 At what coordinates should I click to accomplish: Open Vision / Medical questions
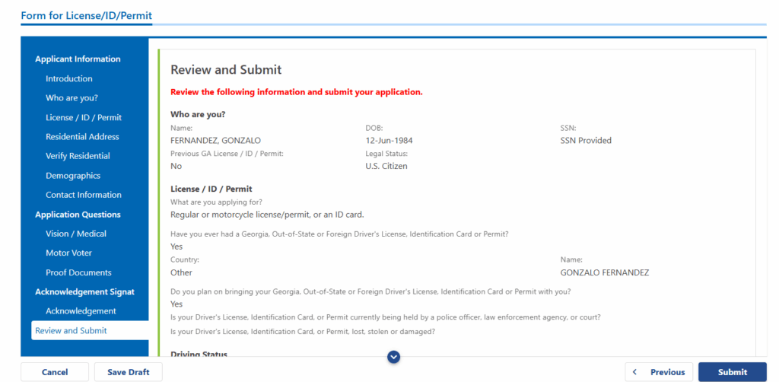coord(76,234)
